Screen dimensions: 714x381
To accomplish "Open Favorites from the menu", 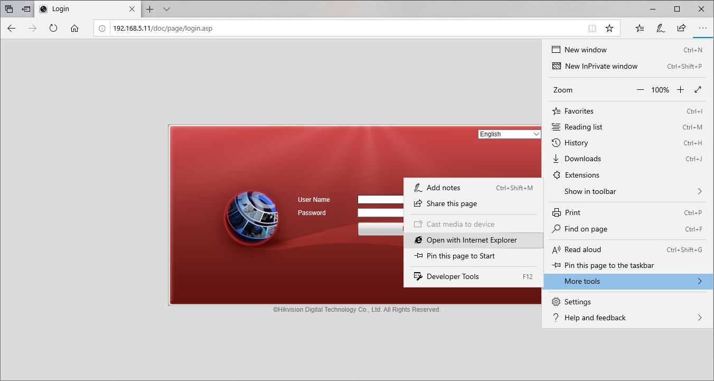I will point(628,111).
